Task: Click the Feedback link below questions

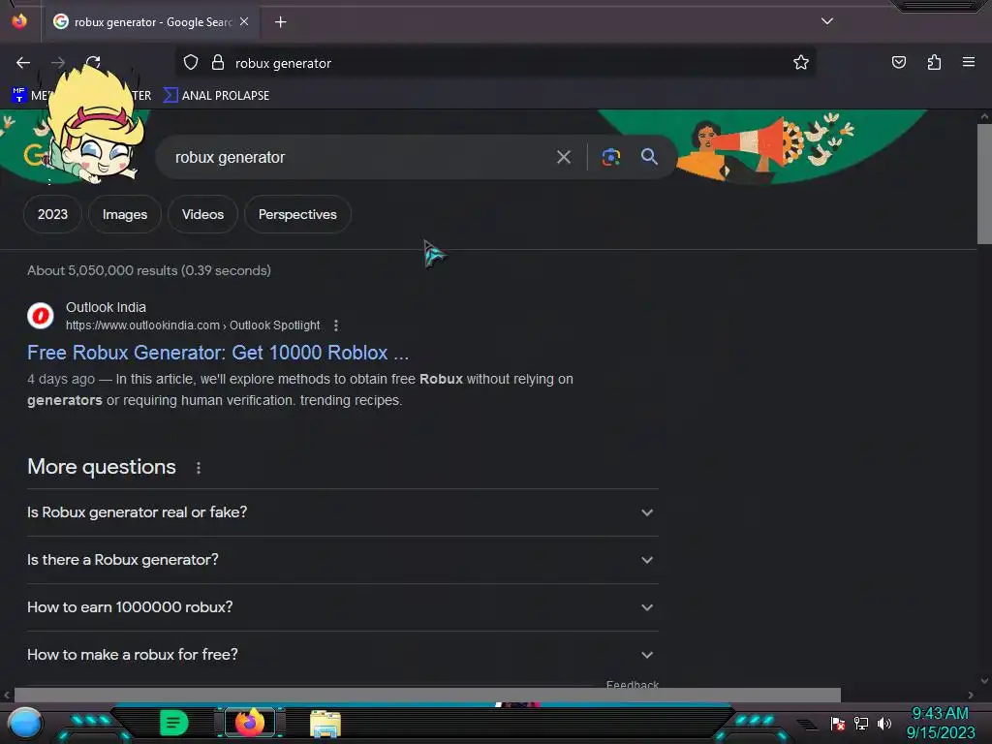Action: point(632,684)
